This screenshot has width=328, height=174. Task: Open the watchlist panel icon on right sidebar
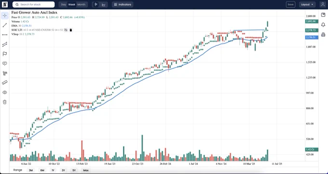(323, 14)
